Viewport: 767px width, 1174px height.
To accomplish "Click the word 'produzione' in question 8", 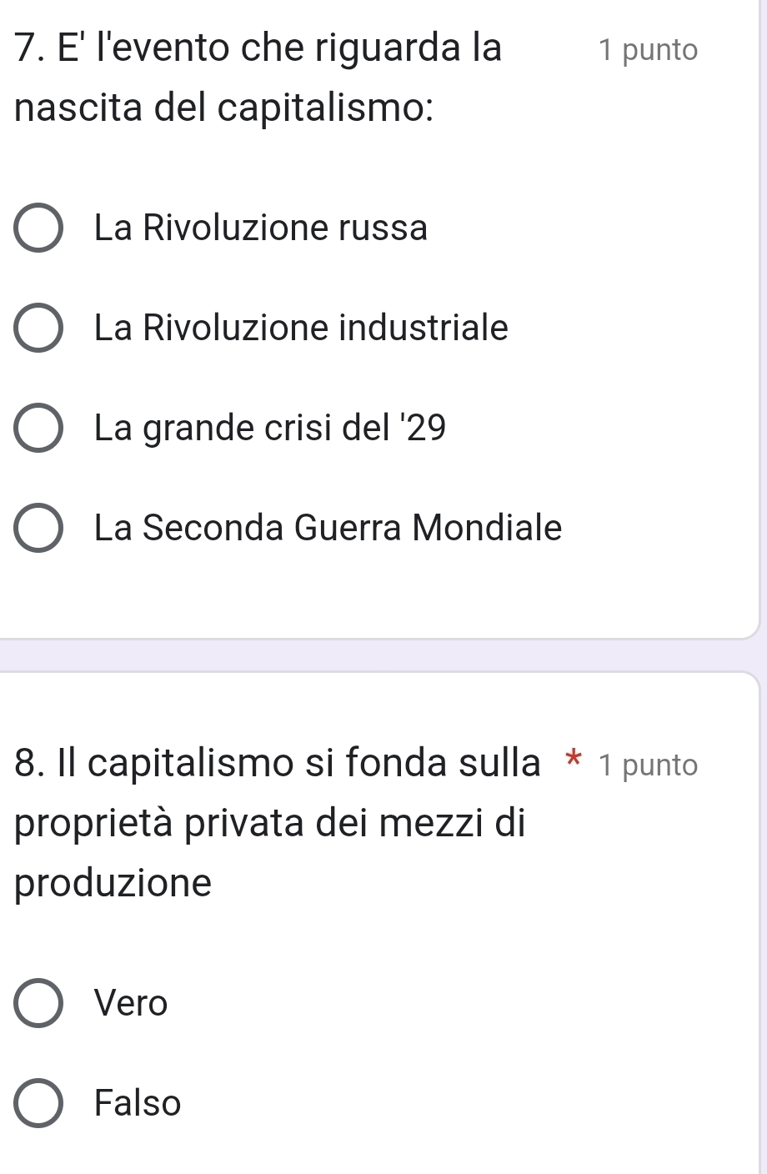I will [113, 883].
